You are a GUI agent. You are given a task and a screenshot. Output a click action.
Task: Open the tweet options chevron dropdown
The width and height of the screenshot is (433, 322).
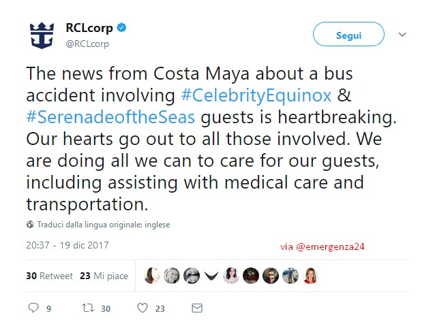tap(402, 35)
